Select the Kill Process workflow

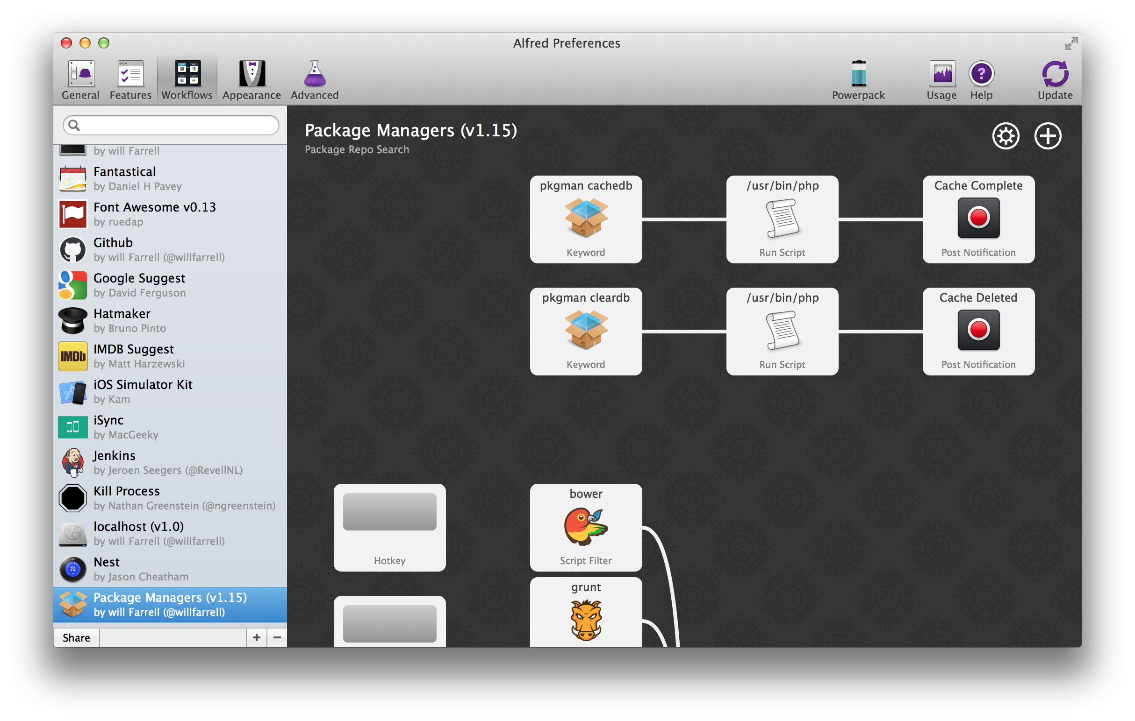click(170, 498)
